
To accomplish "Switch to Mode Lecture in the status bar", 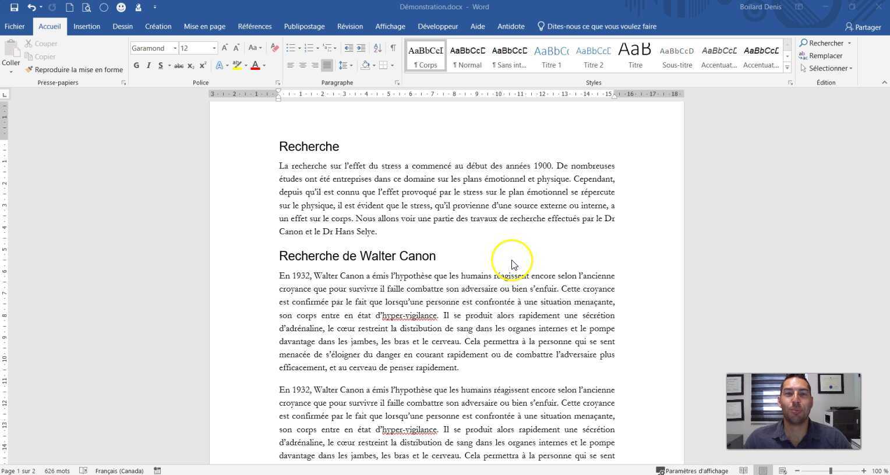I will (x=743, y=470).
